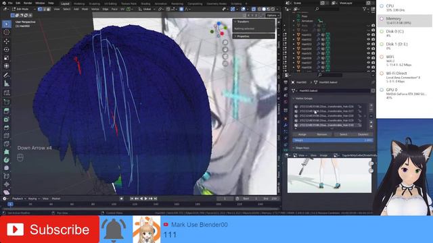Adjust the Weight slider

(x=333, y=140)
